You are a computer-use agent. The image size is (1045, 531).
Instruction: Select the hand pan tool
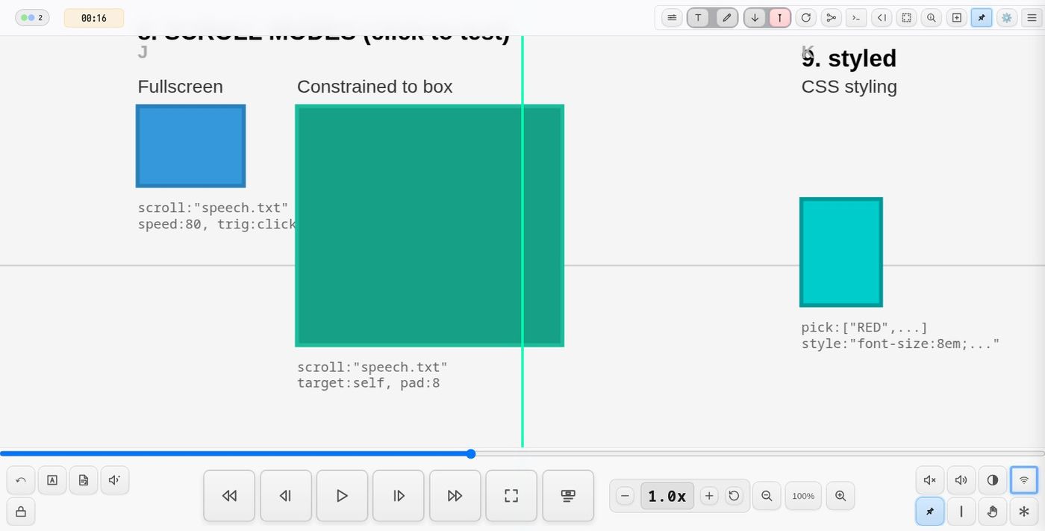(993, 512)
